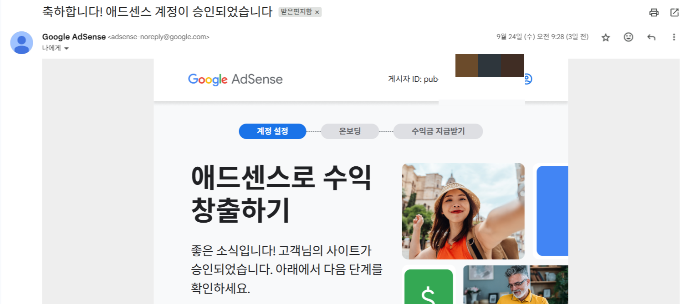
Task: Select the 온보딩 step
Action: [x=350, y=131]
